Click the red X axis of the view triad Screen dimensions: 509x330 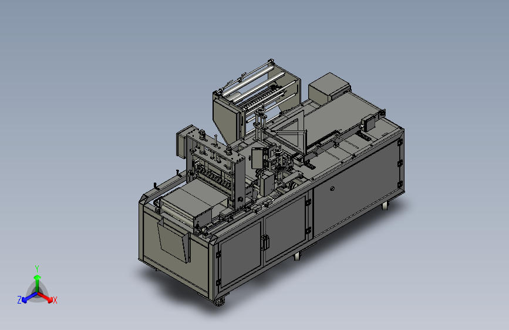click(x=47, y=298)
